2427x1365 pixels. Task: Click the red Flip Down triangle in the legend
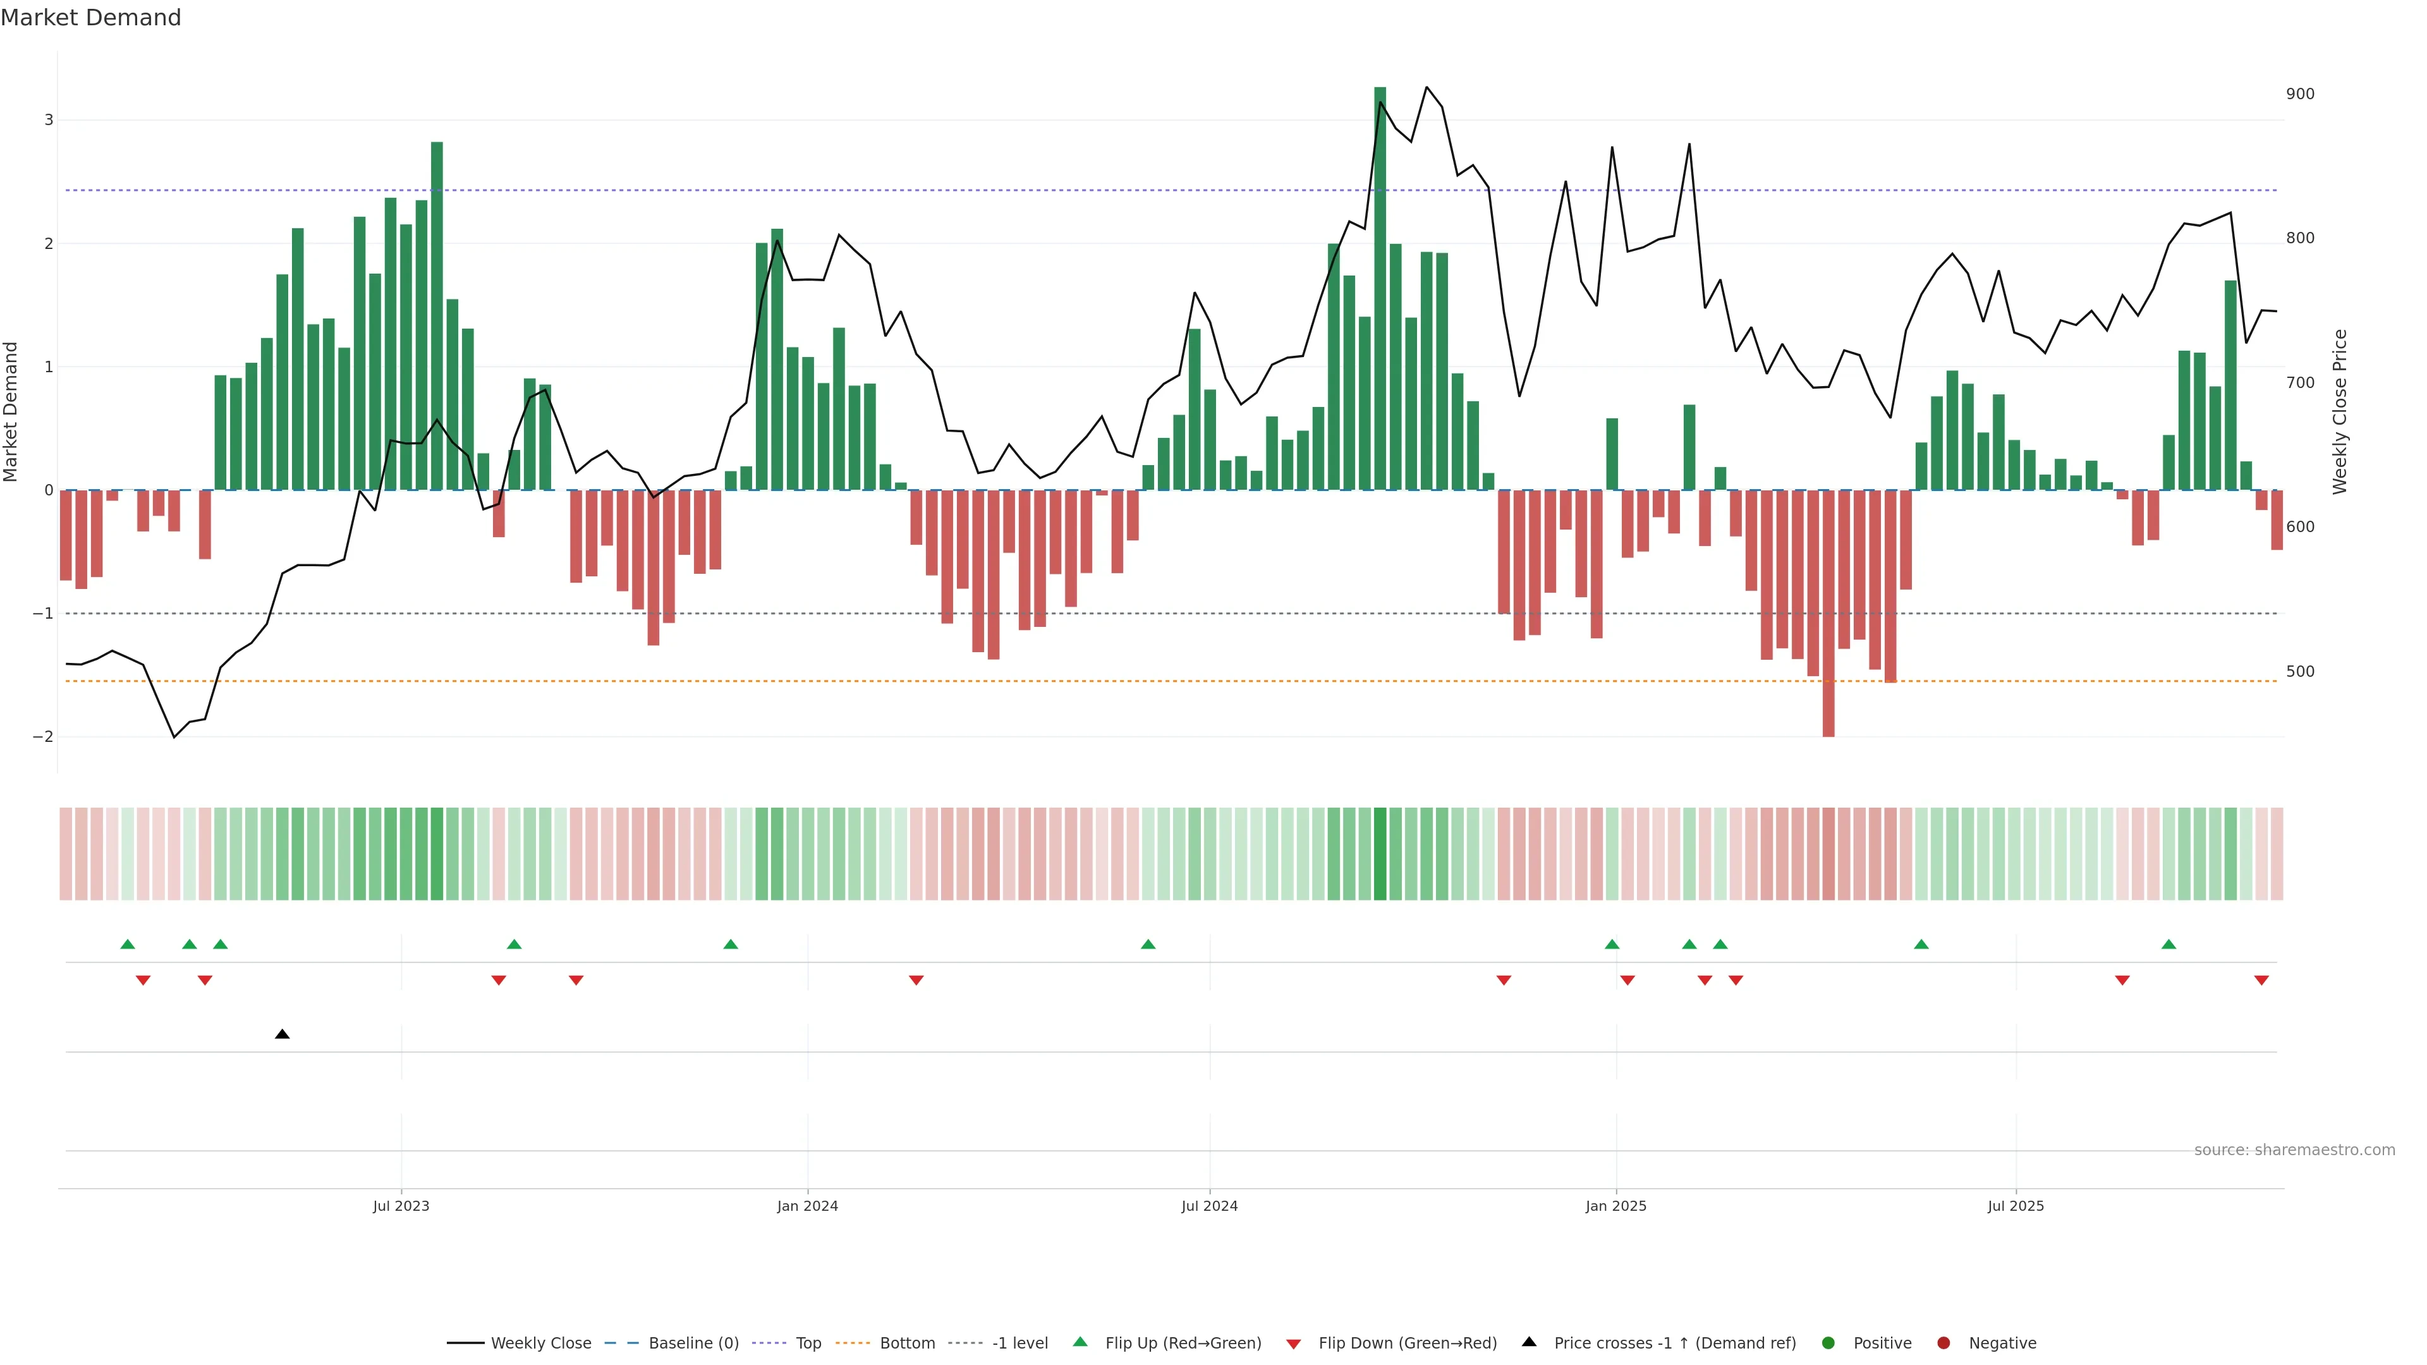[x=1294, y=1344]
